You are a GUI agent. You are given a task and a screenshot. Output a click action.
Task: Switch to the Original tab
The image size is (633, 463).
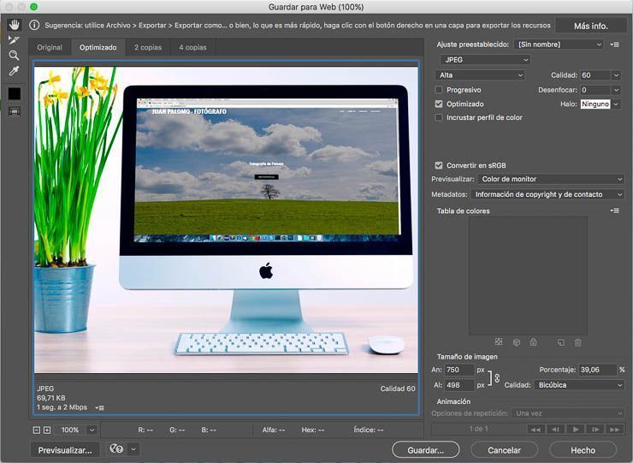coord(49,47)
